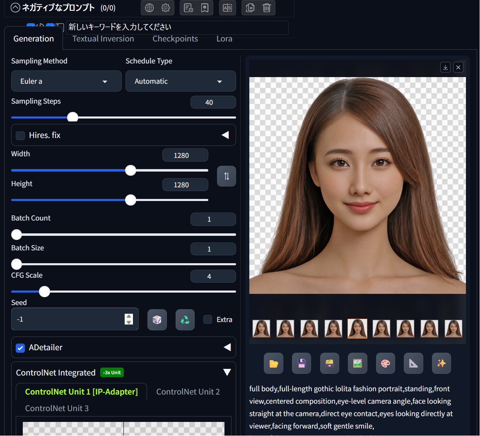This screenshot has width=480, height=436.
Task: Send image to img2img picture icon
Action: click(357, 363)
